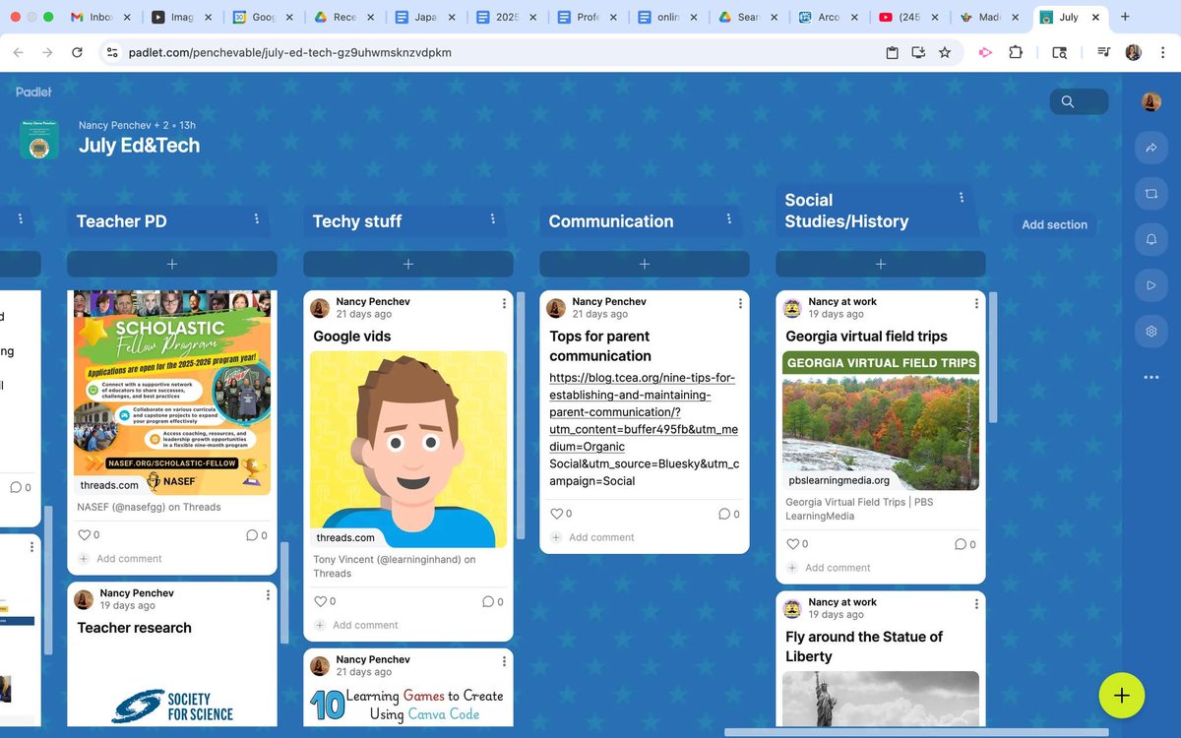Add a post under Teacher PD section
Screen dimensions: 1181x738
(172, 264)
